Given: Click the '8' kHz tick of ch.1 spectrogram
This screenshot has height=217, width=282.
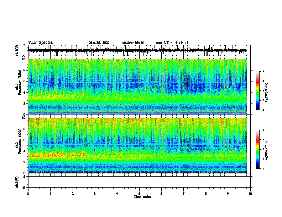Looking at the screenshot, I should [25, 70].
